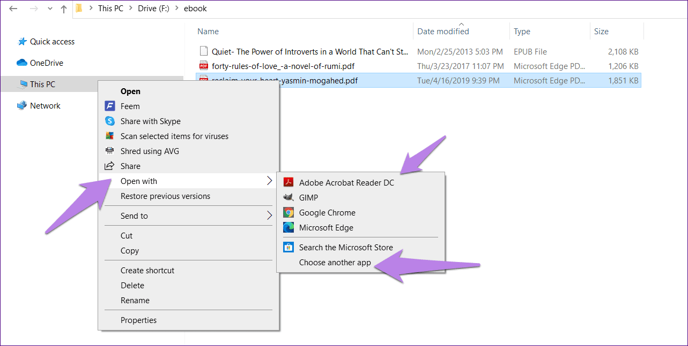The image size is (688, 346).
Task: Click the OneDrive cloud icon
Action: (x=22, y=63)
